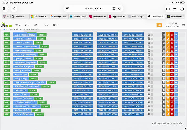Screen dimensions: 187x130
Task: Open extensions icon in address bar
Action: [x=114, y=9]
